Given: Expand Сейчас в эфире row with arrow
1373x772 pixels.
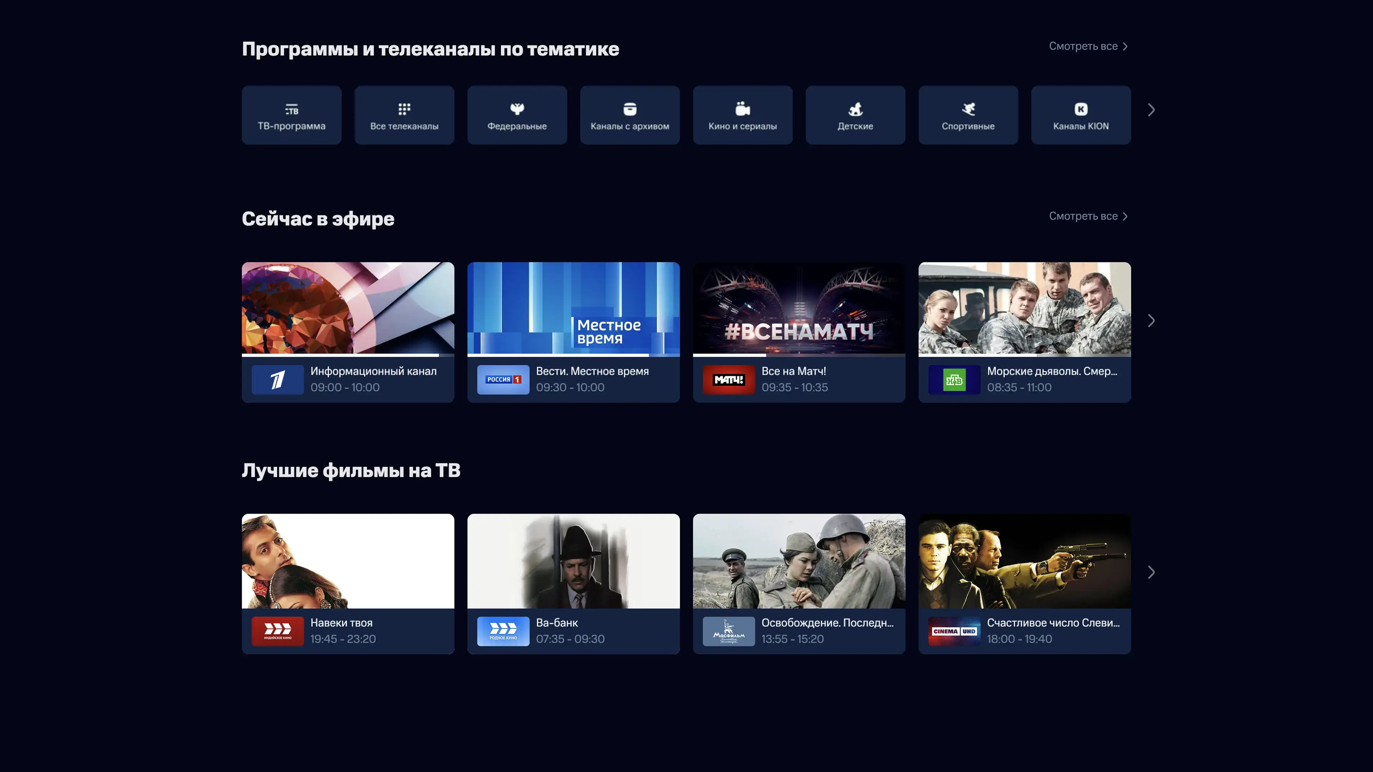Looking at the screenshot, I should pos(1151,321).
